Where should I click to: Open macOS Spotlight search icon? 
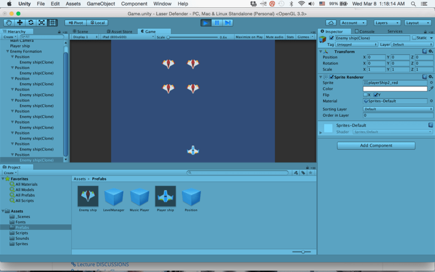(413, 4)
